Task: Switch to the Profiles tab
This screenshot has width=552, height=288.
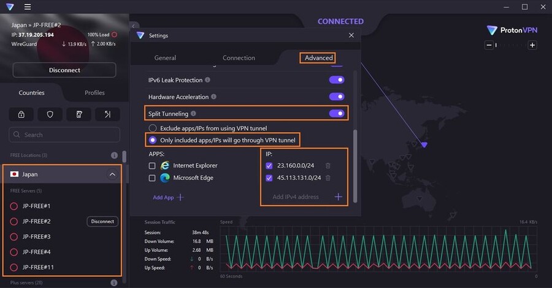Action: click(94, 92)
